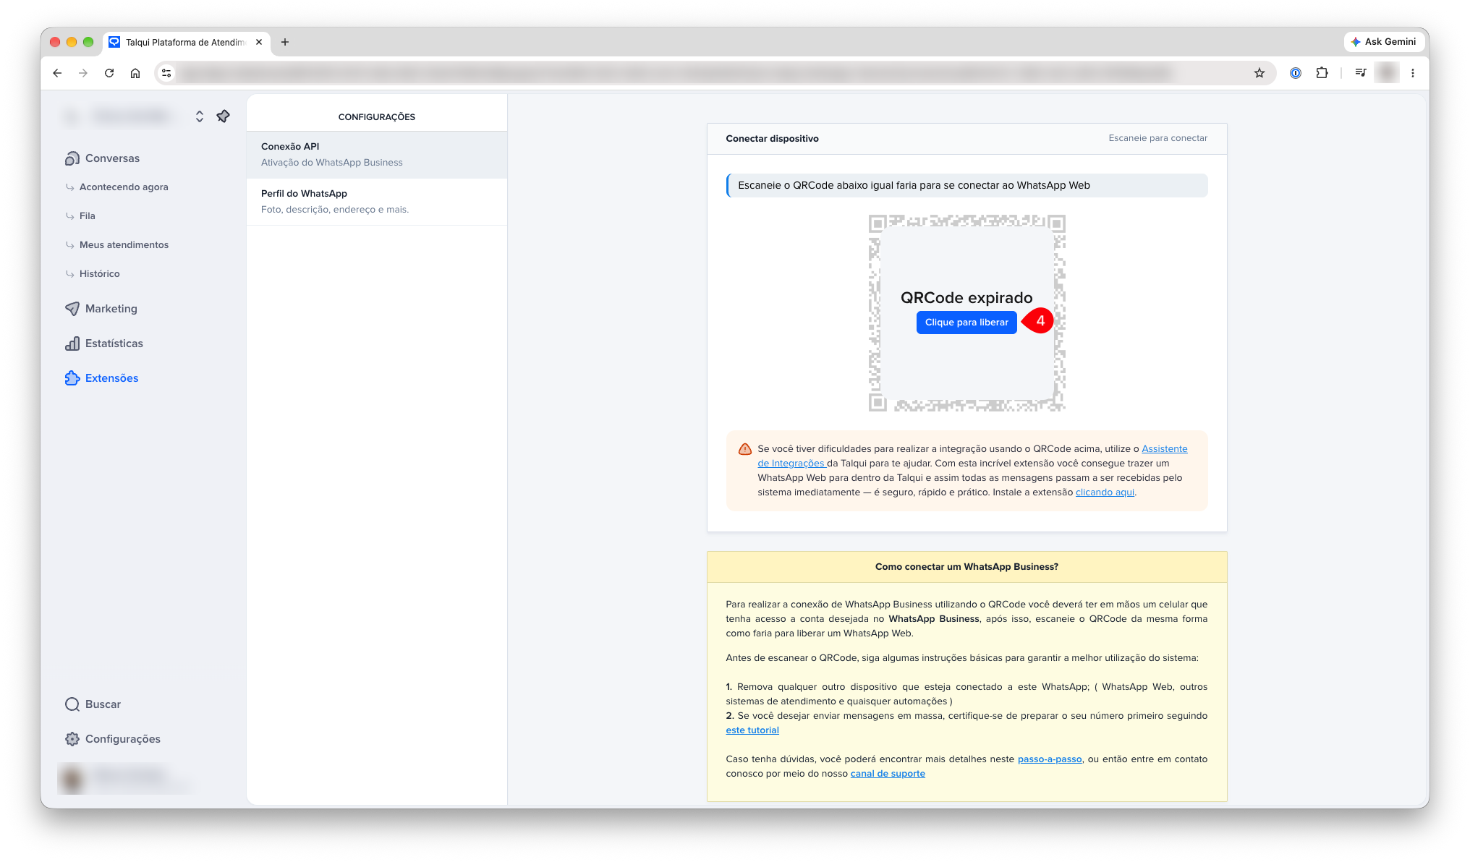This screenshot has width=1470, height=862.
Task: Click the password manager extension icon
Action: click(1296, 73)
